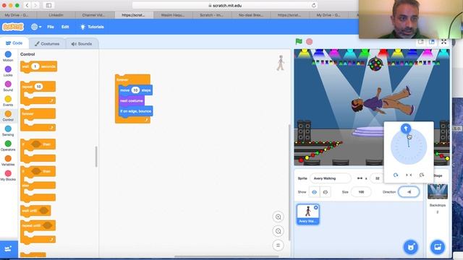Click the Size input field

pyautogui.click(x=361, y=192)
